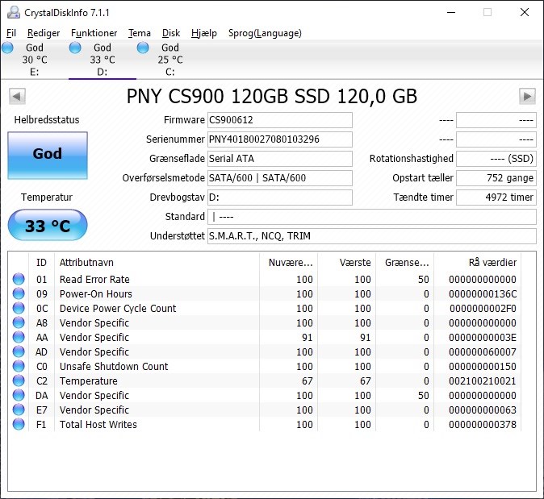Click status orb for attribute A8

coord(19,322)
